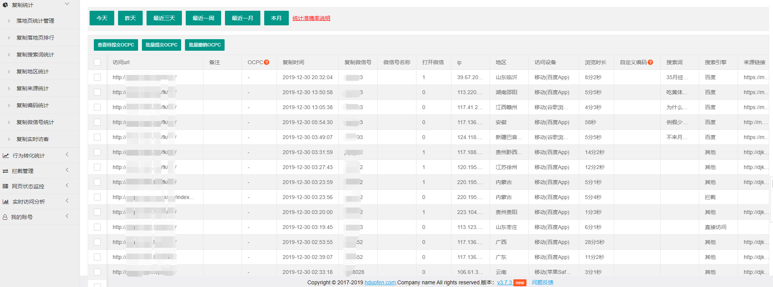
Task: Check the row copied at 2019-12-30 03:23:59
Action: pyautogui.click(x=97, y=182)
